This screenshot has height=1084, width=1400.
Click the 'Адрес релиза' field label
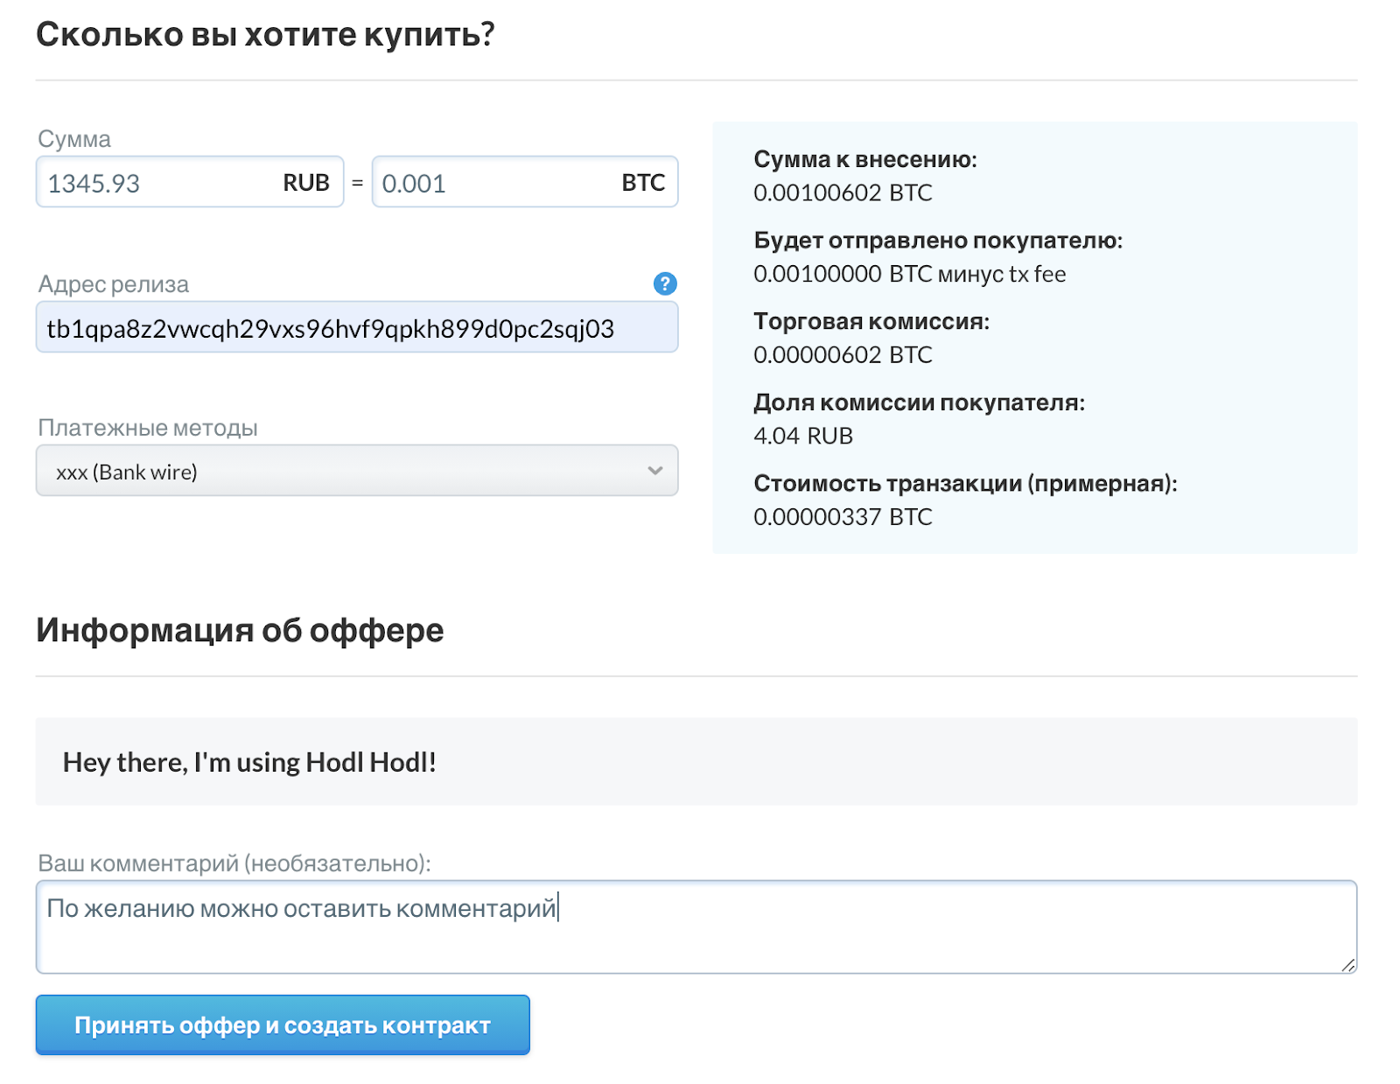113,284
